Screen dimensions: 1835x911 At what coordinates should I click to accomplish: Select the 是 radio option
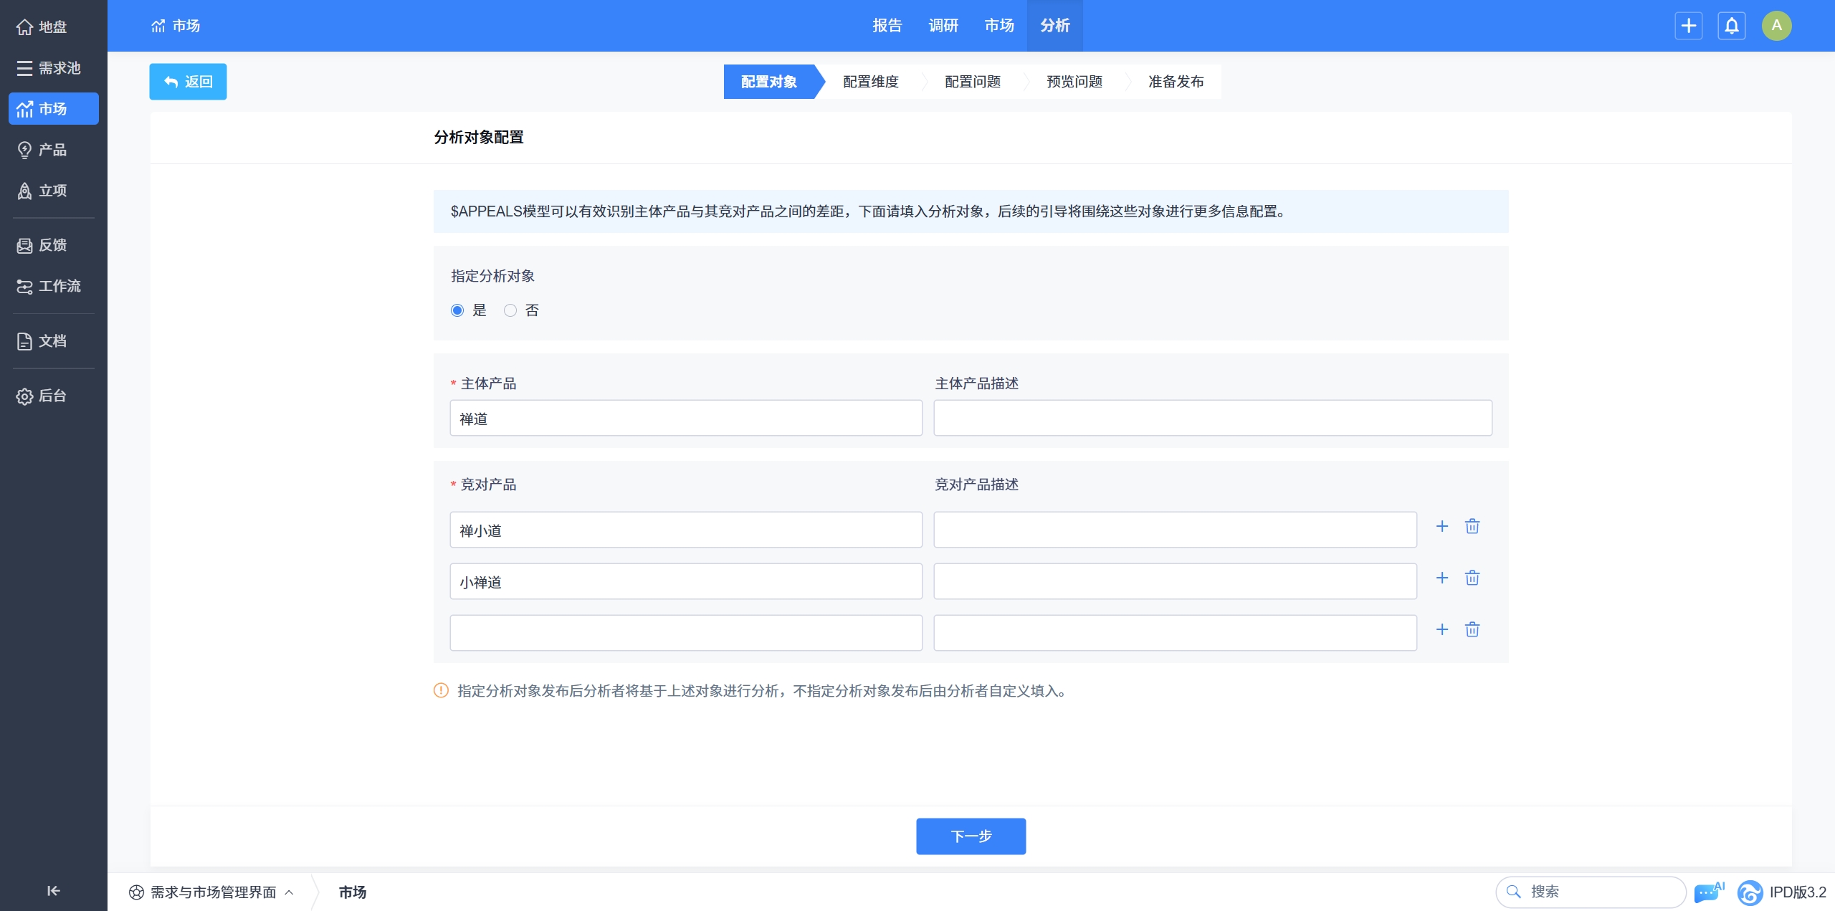457,310
